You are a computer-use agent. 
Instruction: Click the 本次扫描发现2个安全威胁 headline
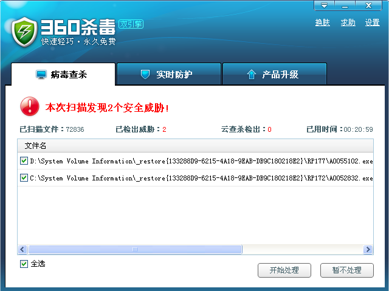click(108, 108)
